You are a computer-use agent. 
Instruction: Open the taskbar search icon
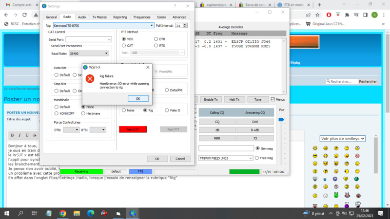click(20, 213)
